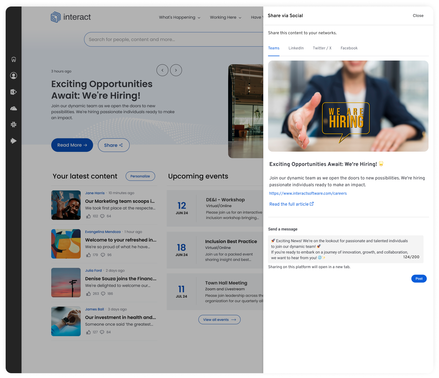Go to previous carousel slide
439x378 pixels.
pyautogui.click(x=162, y=70)
